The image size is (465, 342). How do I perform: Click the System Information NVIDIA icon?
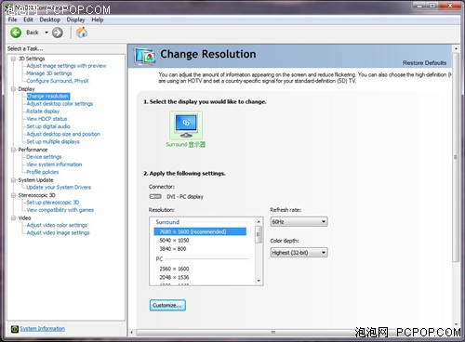(15, 329)
